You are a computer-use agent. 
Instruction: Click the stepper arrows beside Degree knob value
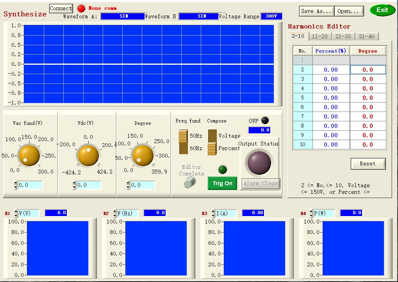[128, 185]
